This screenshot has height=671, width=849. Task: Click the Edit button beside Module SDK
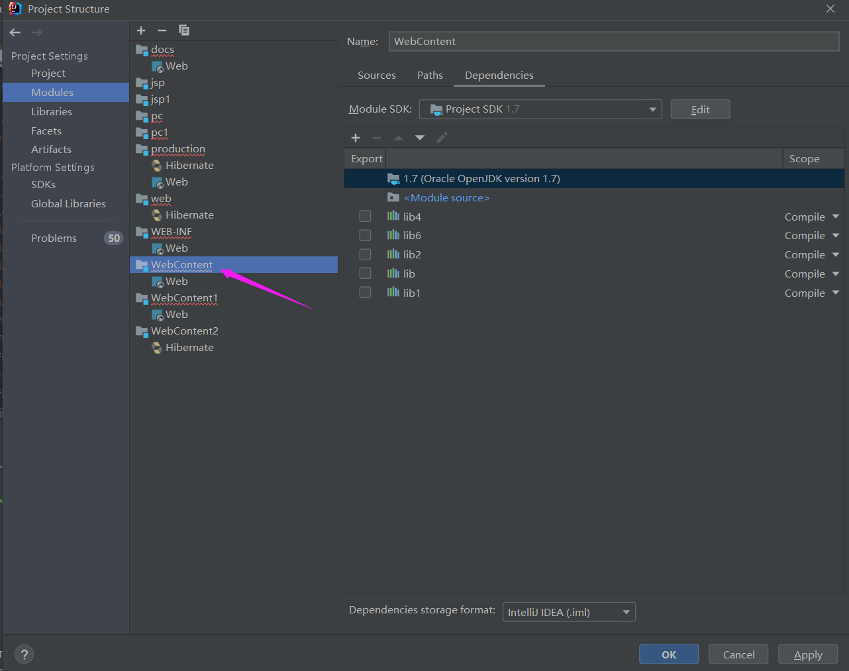[x=700, y=109]
